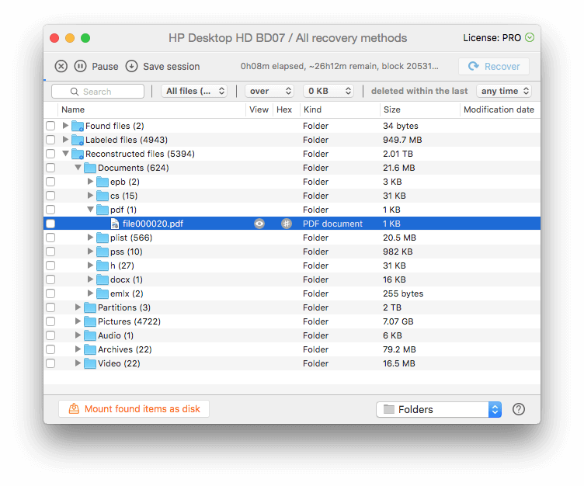Check the Archives (22) checkbox
Viewport: 584px width, 486px height.
[50, 349]
